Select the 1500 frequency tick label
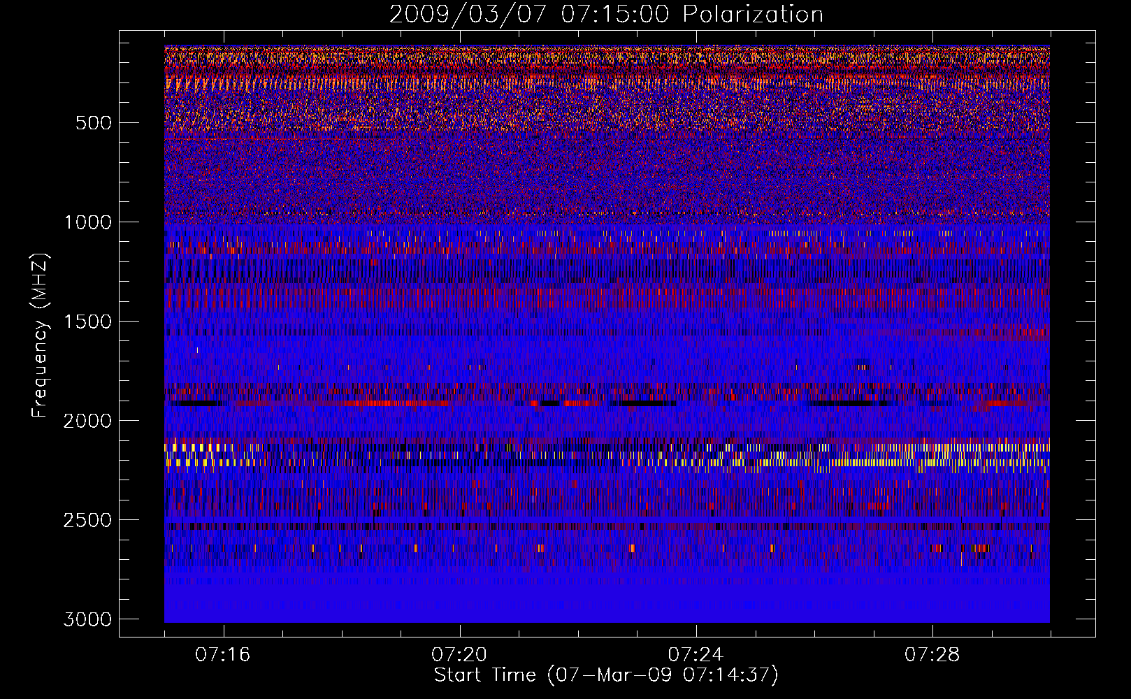Image resolution: width=1131 pixels, height=699 pixels. click(x=87, y=322)
